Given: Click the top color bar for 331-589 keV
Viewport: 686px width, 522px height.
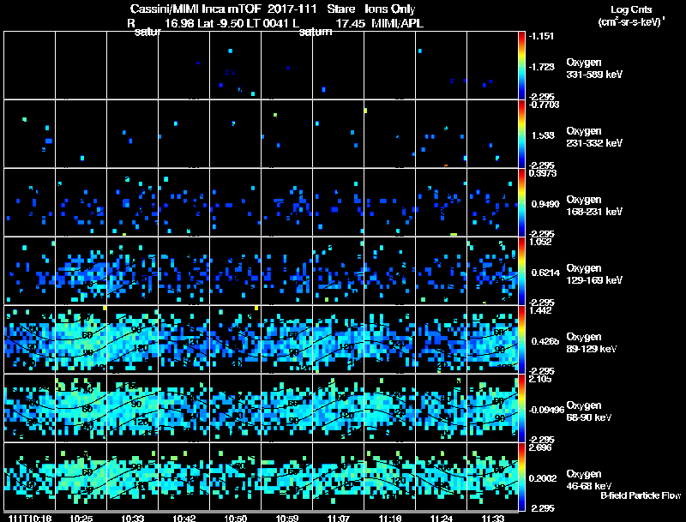Looking at the screenshot, I should coord(521,65).
